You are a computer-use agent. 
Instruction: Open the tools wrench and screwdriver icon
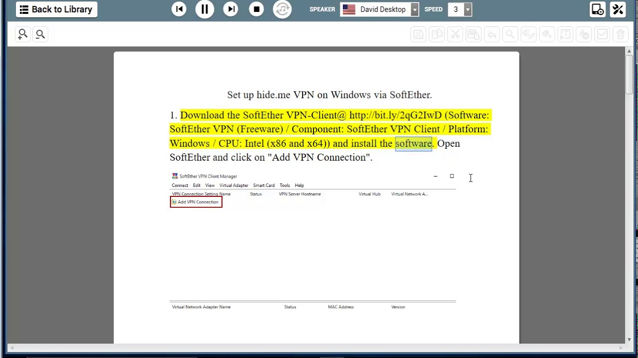tap(618, 9)
